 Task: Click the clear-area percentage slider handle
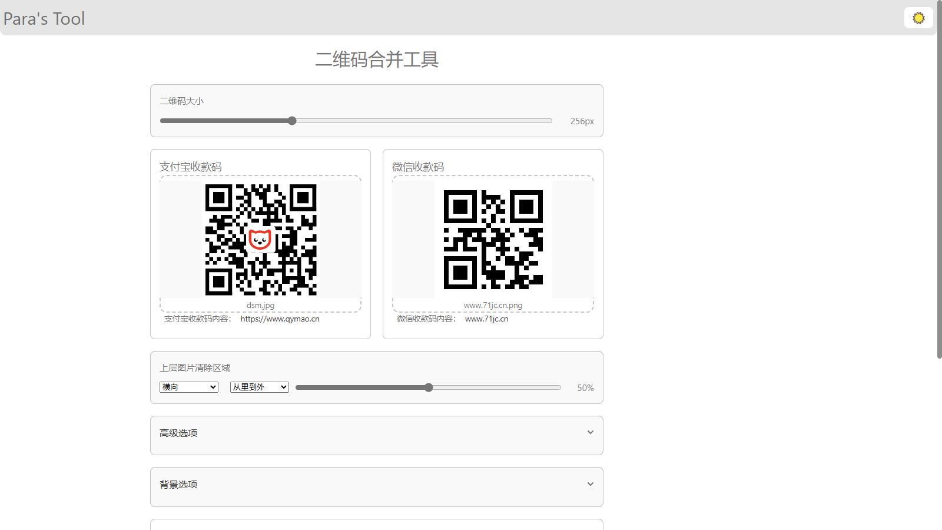pos(429,387)
